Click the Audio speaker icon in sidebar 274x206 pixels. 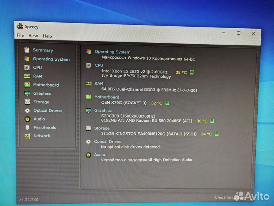pos(27,119)
